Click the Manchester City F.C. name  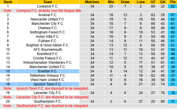coord(48,24)
